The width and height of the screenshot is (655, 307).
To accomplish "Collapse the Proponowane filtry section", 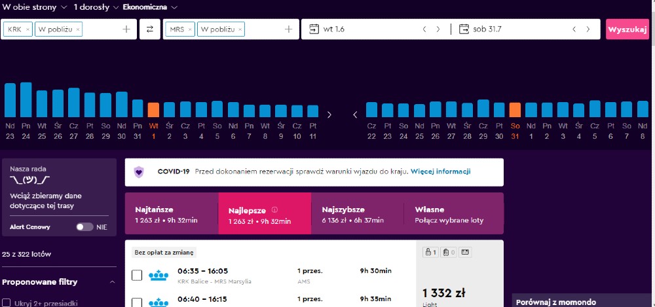I will (x=112, y=282).
